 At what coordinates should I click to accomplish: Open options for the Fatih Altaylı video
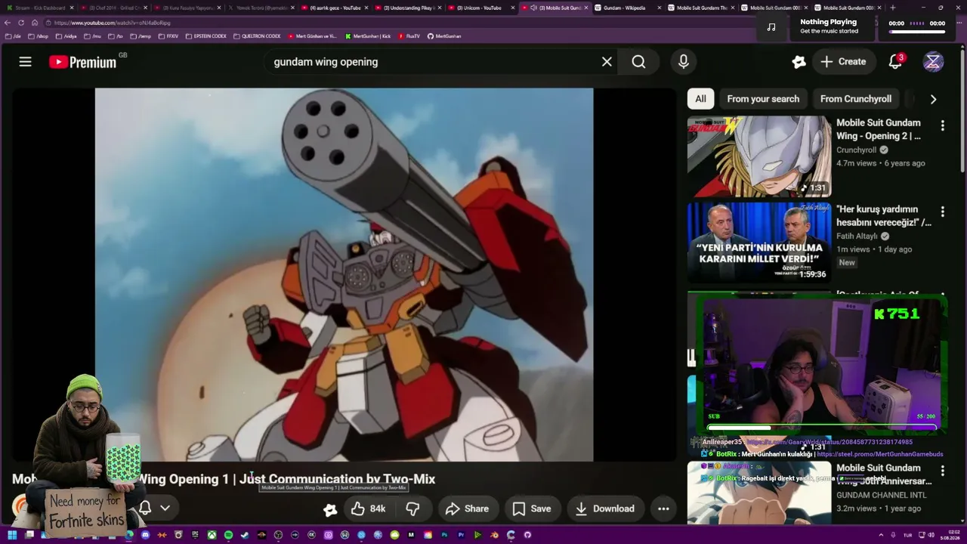[x=942, y=212]
